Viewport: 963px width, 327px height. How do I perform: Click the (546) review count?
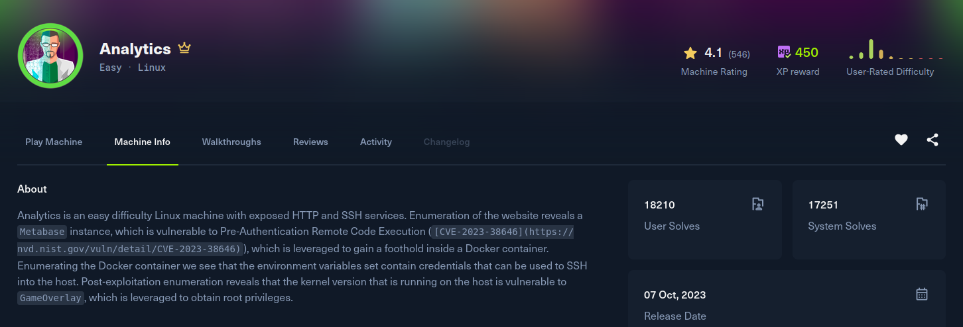point(739,54)
